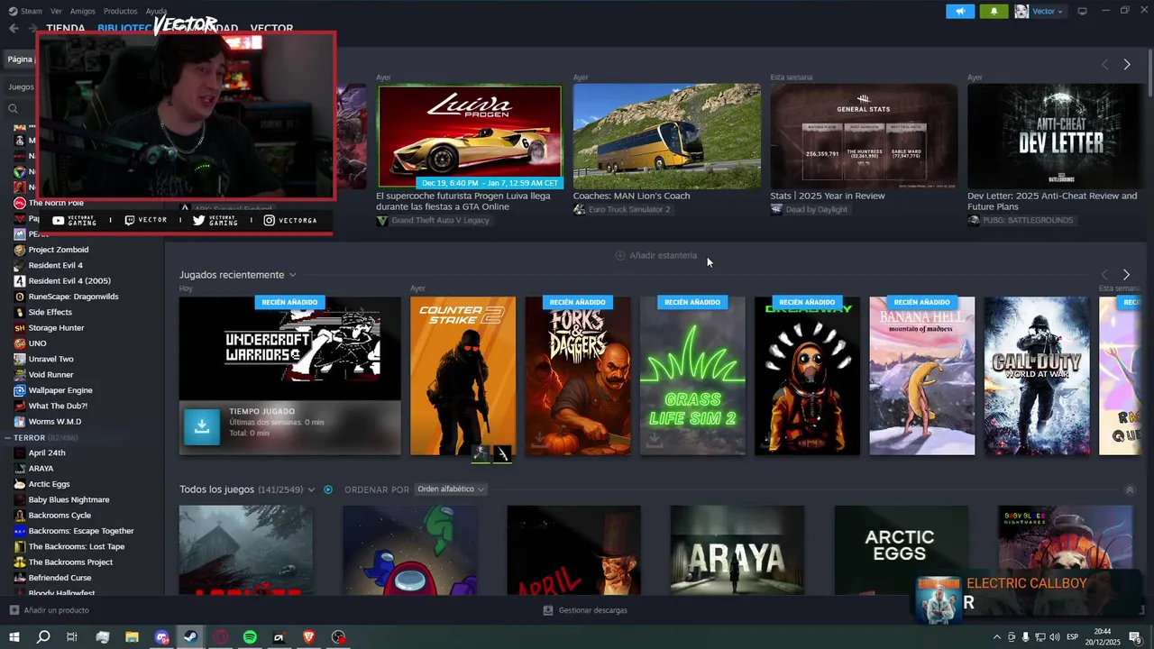Open the Vector account dropdown
This screenshot has height=649, width=1154.
[x=1048, y=11]
